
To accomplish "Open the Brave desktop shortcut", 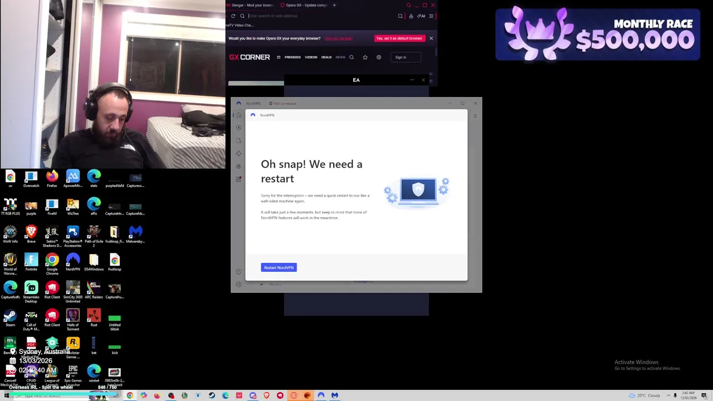I will click(x=31, y=235).
